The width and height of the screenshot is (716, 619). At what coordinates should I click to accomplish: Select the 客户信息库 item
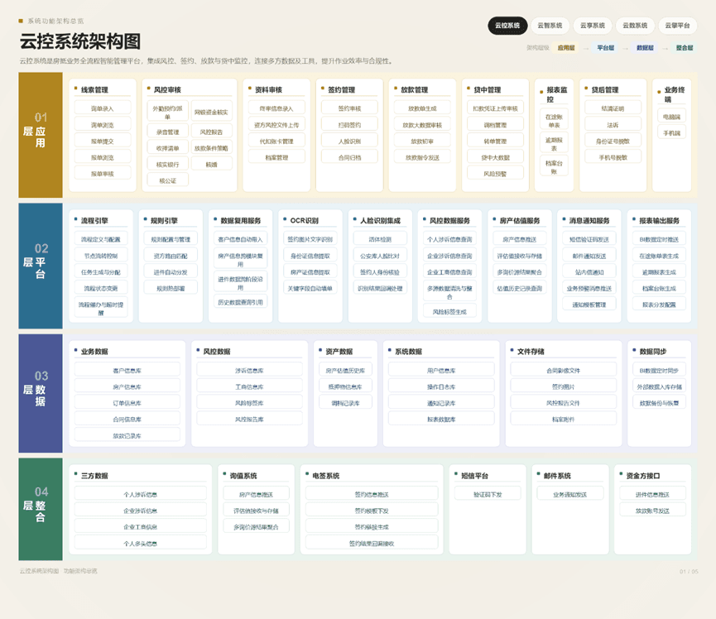pyautogui.click(x=127, y=371)
